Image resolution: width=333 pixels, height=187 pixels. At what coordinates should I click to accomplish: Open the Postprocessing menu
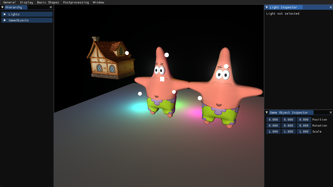point(76,2)
